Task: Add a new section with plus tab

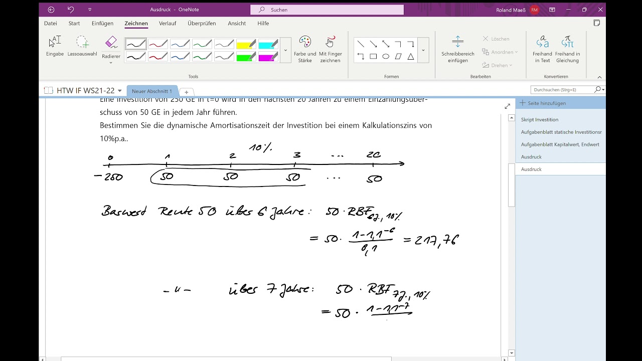Action: click(186, 92)
